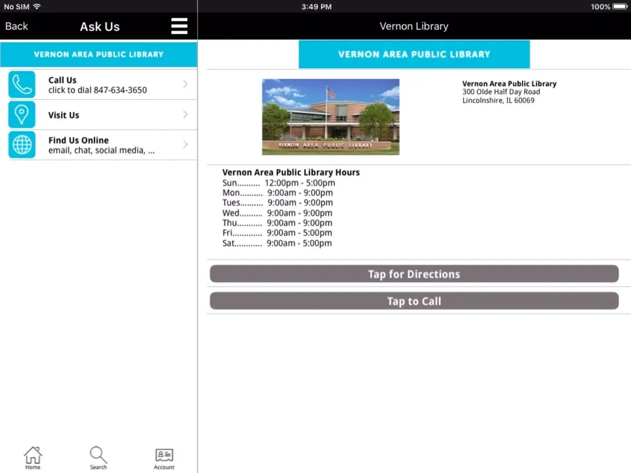
Task: Go to Home tab
Action: (x=33, y=458)
